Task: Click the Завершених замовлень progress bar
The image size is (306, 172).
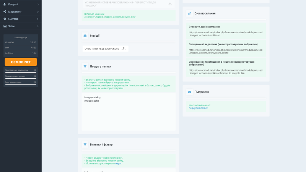Action: (x=21, y=72)
